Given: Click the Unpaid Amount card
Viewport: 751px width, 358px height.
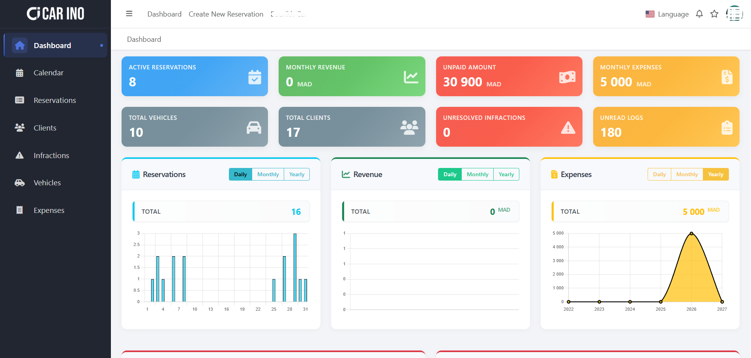Looking at the screenshot, I should (x=509, y=76).
